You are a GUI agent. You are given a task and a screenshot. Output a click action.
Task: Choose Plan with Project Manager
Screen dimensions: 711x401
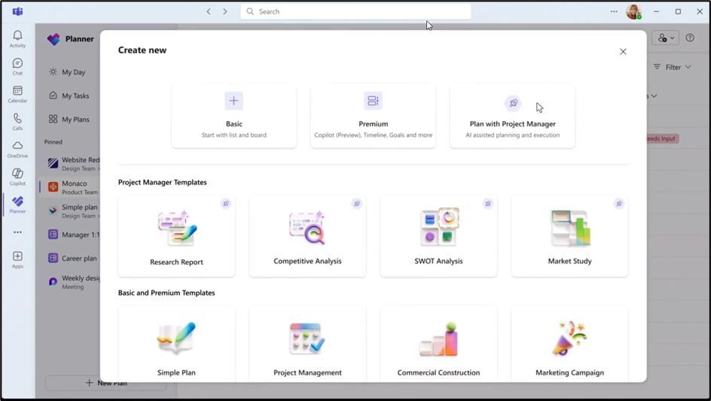point(512,116)
